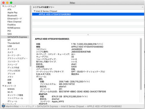
Task: Open ネットワーク環境 in the sidebar
Action: pyautogui.click(x=15, y=95)
